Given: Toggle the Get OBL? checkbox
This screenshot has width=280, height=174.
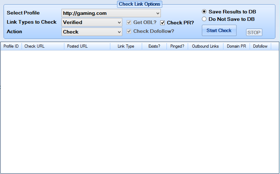Looking at the screenshot, I should point(129,23).
